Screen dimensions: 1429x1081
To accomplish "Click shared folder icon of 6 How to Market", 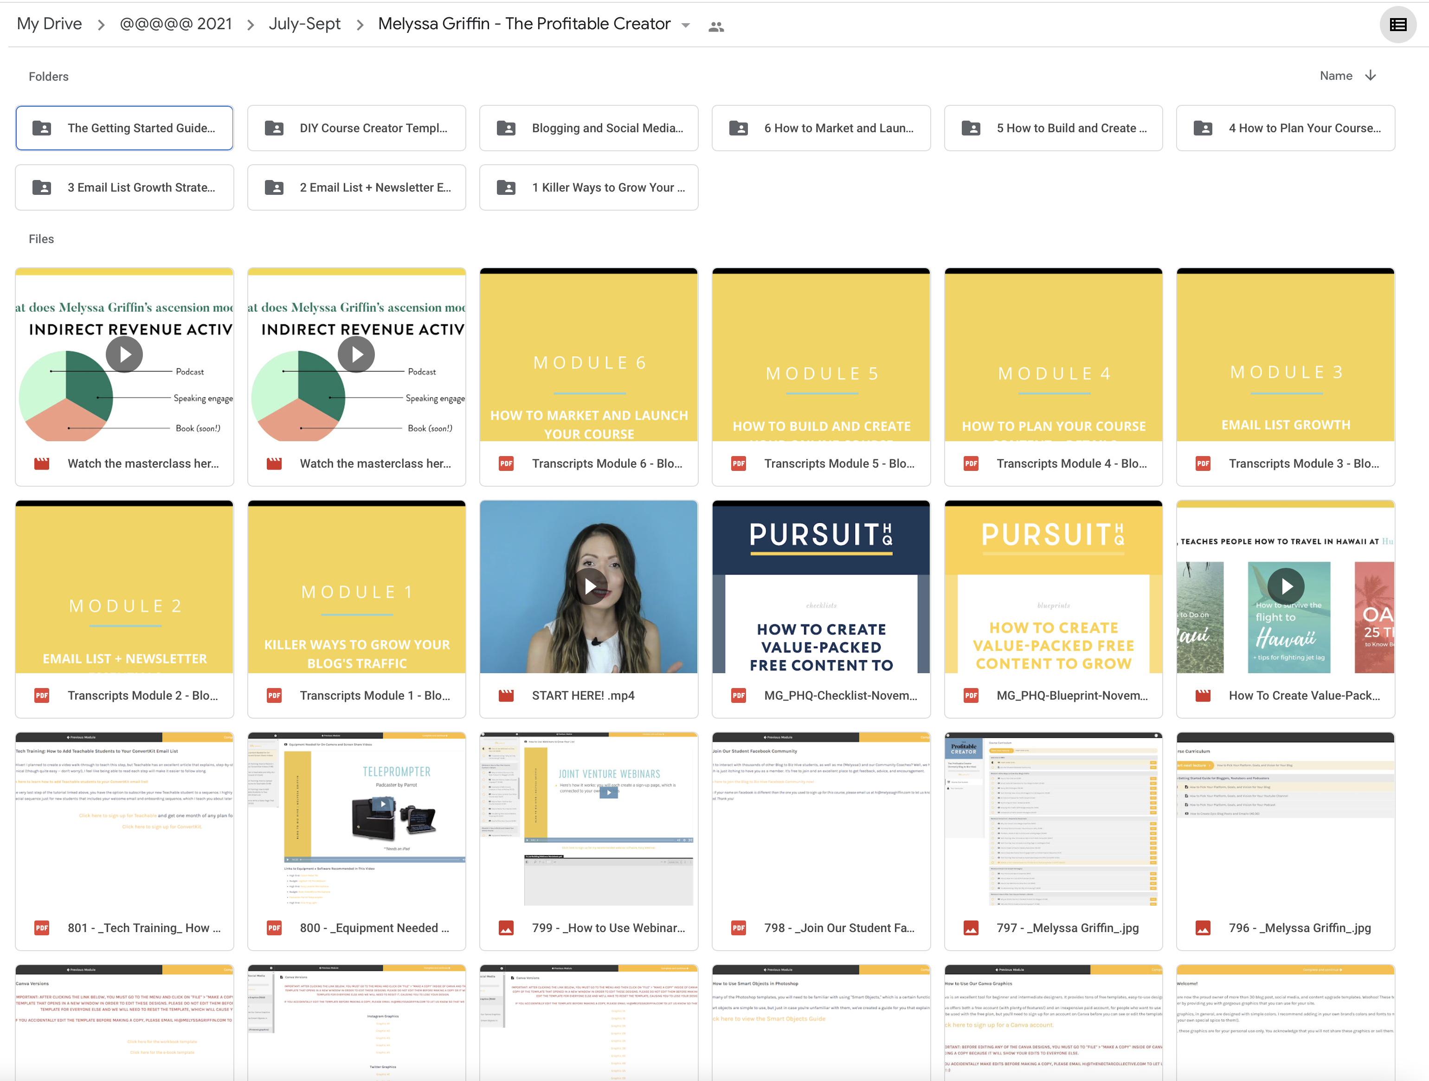I will (739, 128).
